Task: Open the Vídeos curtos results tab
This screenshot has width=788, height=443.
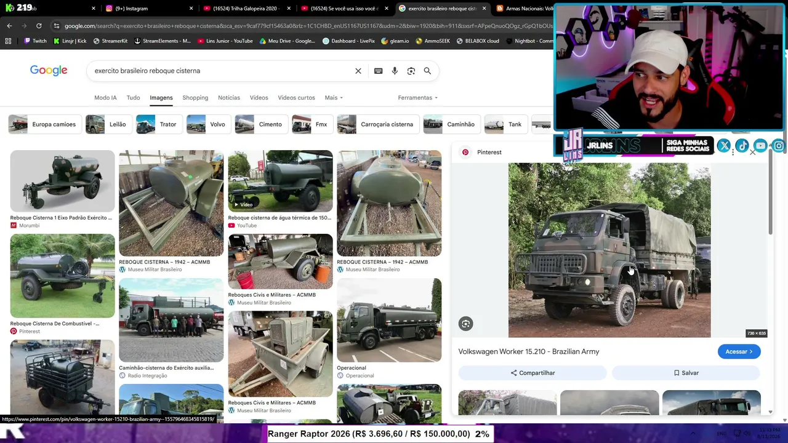Action: 296,98
